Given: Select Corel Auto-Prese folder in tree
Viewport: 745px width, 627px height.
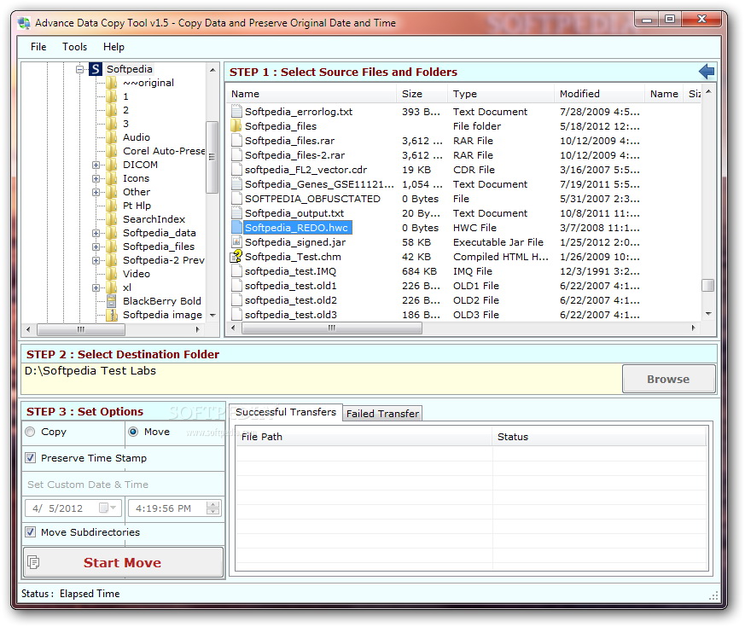Looking at the screenshot, I should pos(164,151).
